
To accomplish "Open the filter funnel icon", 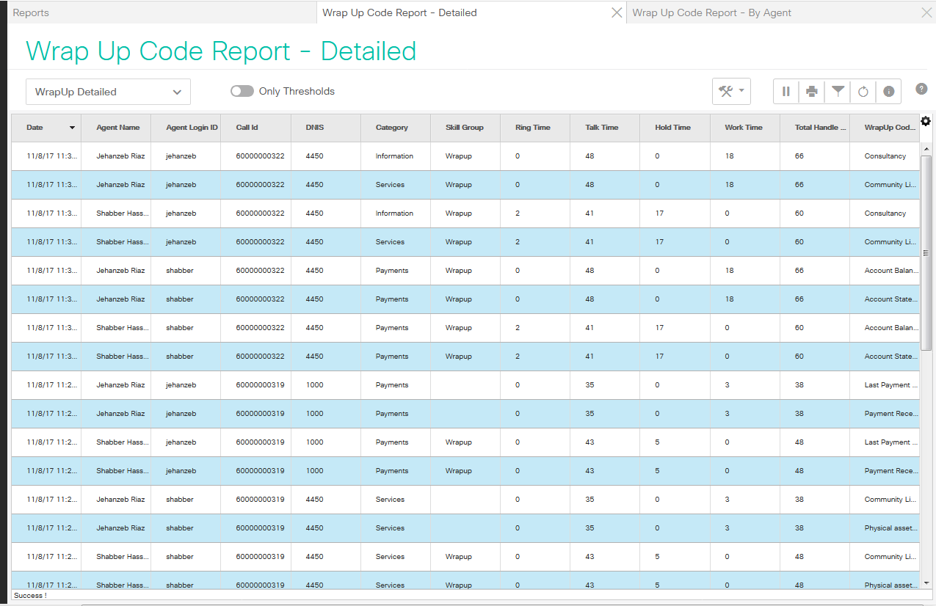I will pyautogui.click(x=838, y=92).
